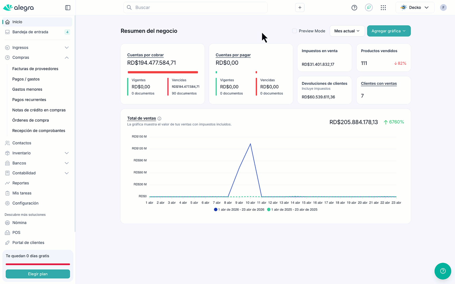This screenshot has width=455, height=284.
Task: Collapse the sidebar with the panel icon
Action: (x=68, y=8)
